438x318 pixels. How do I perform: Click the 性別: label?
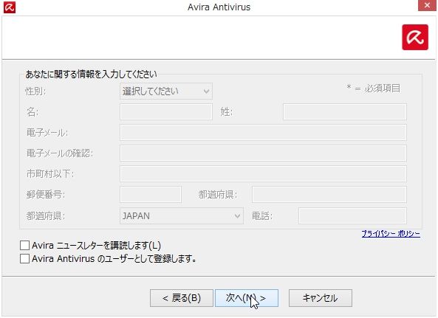pos(35,91)
